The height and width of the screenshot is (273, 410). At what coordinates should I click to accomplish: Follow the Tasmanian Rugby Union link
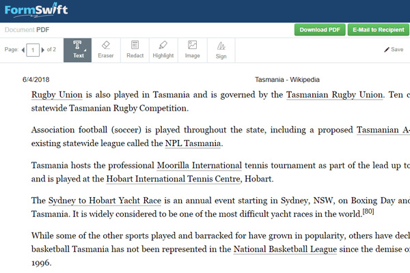[x=334, y=95]
